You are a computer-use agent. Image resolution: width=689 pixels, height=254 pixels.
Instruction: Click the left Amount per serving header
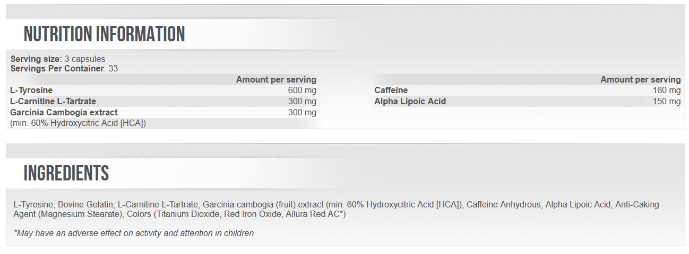(276, 79)
